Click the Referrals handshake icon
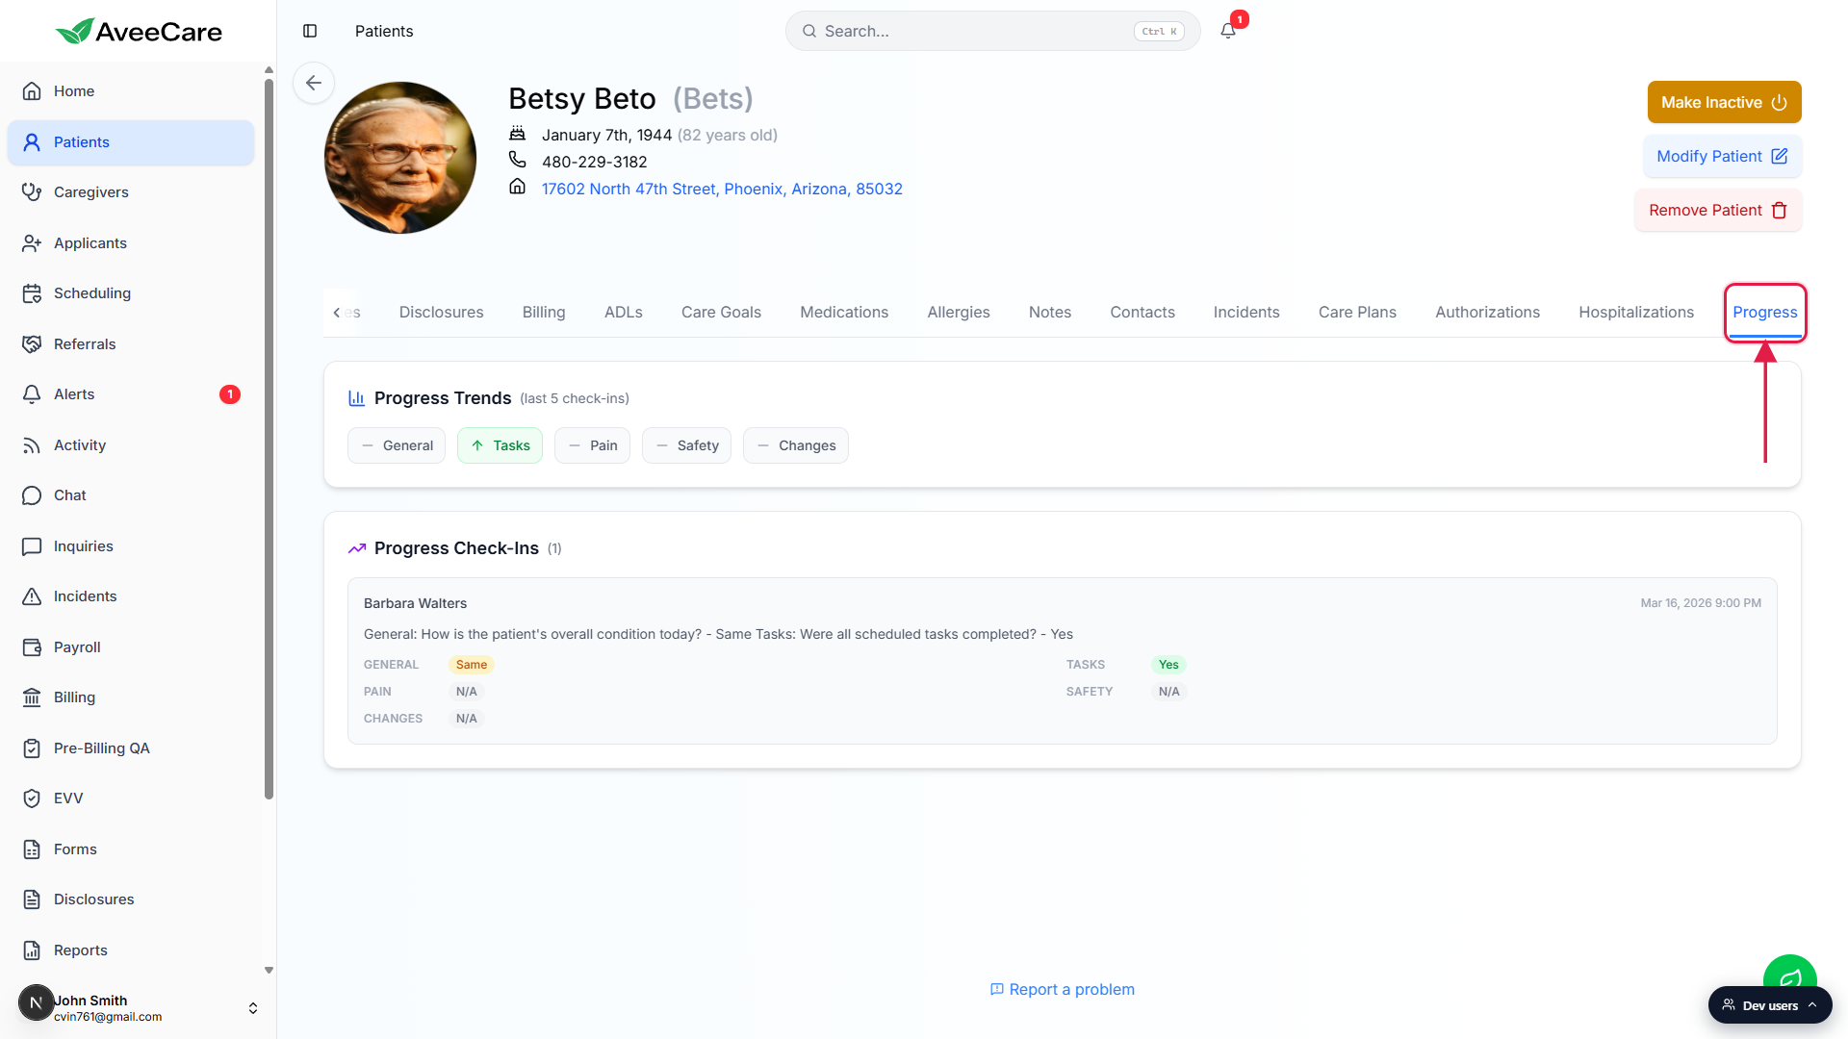This screenshot has height=1039, width=1848. pos(32,344)
